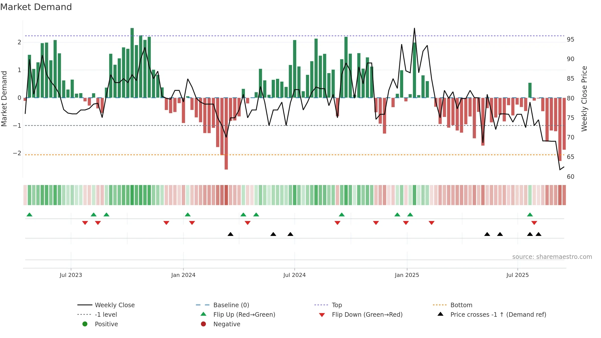The image size is (601, 338).
Task: Click the 'Market Demand' chart title at the top
Action: click(x=36, y=7)
